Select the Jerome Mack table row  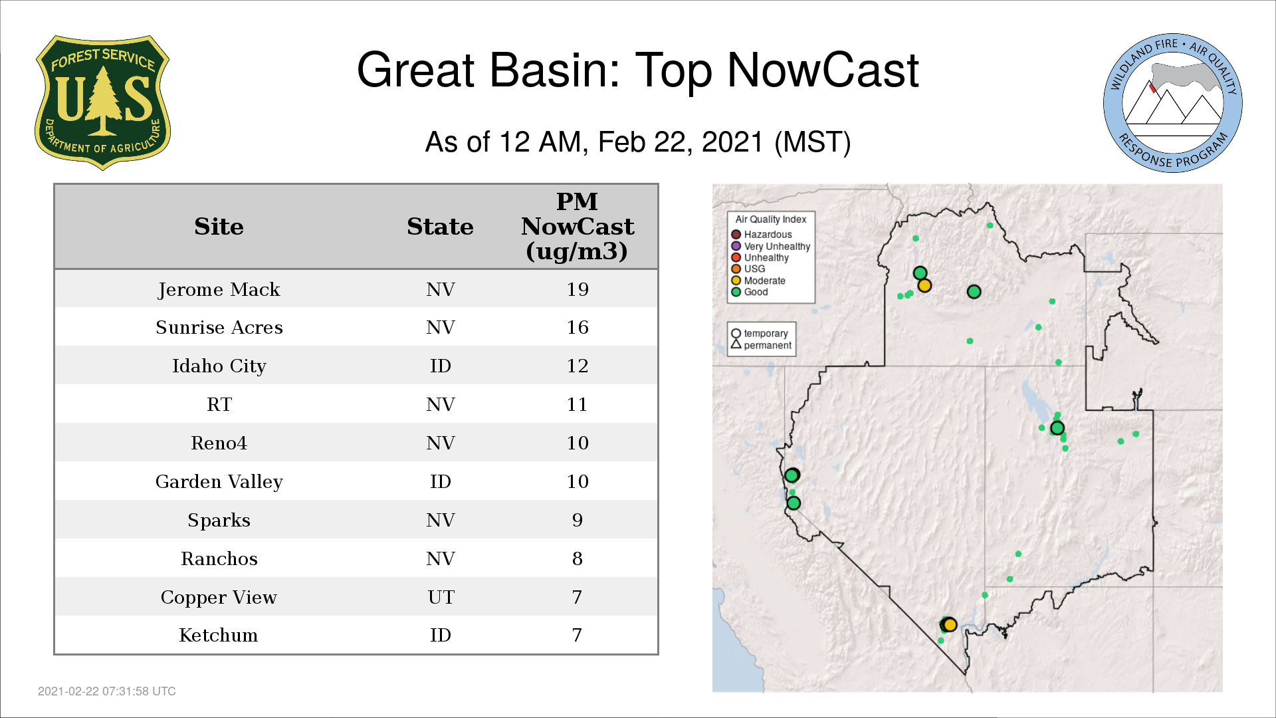point(356,289)
